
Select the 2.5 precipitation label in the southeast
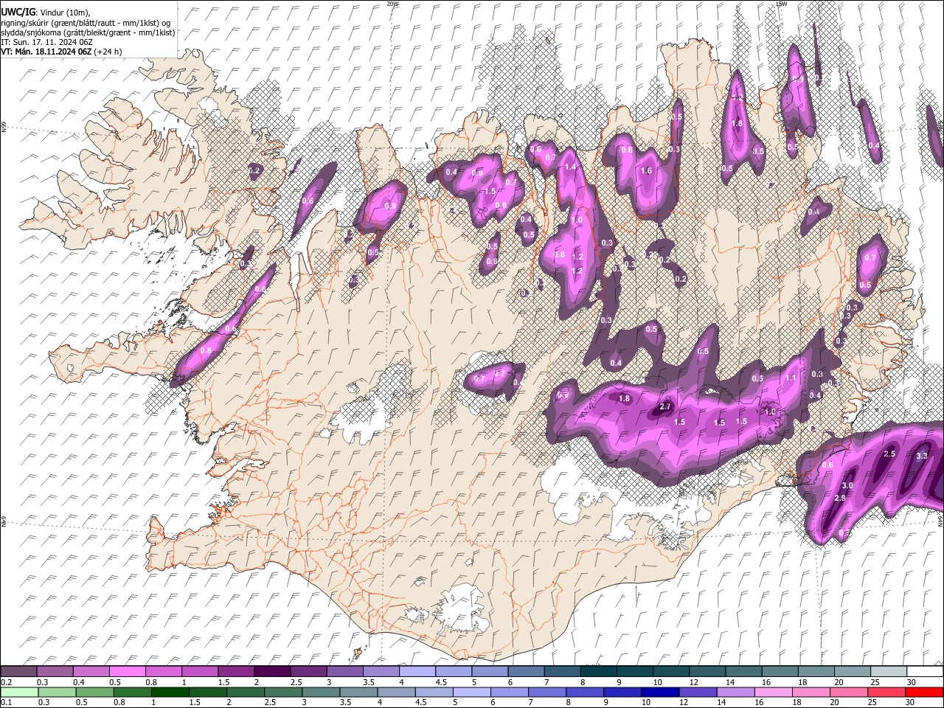[x=889, y=454]
